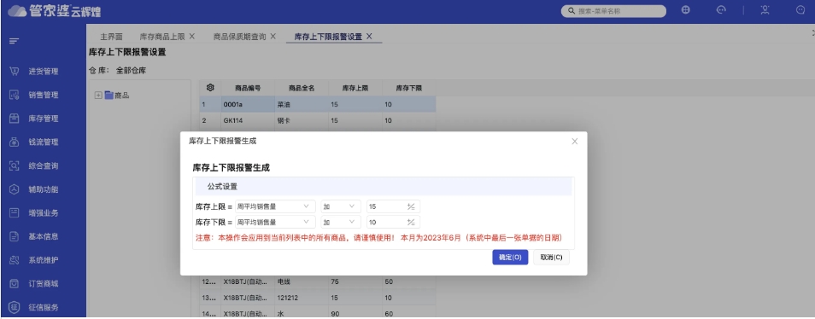Close the 商品保质期查询 tab
The width and height of the screenshot is (815, 319).
tap(273, 37)
